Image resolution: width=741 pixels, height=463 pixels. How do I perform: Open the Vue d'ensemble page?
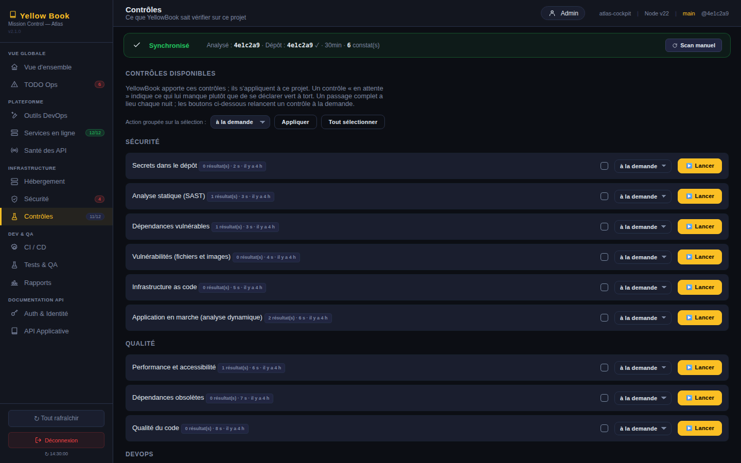tap(57, 67)
